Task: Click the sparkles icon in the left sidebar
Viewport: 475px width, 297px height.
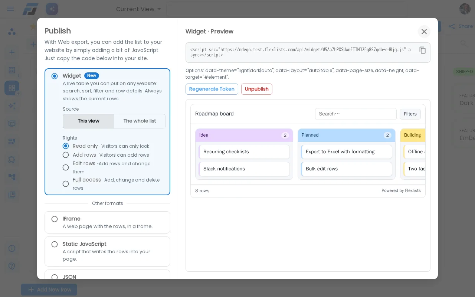Action: (x=12, y=106)
